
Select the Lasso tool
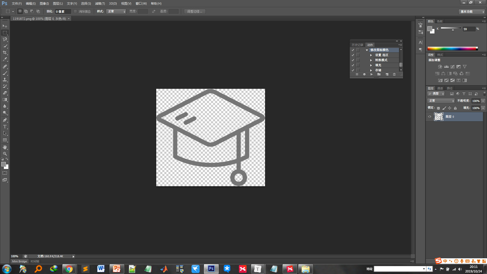pos(5,39)
